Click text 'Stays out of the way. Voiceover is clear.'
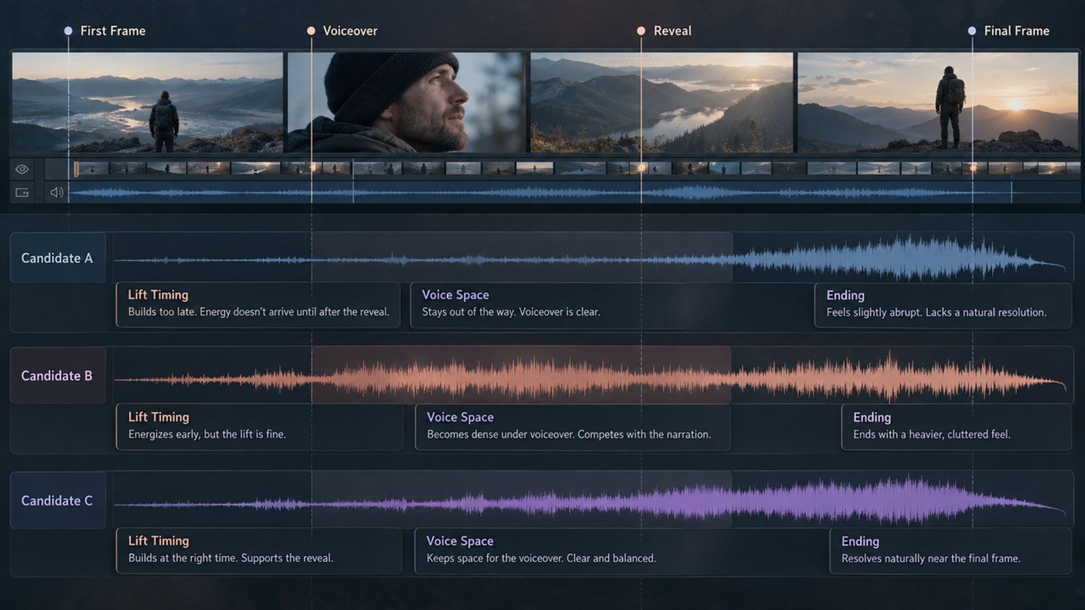 click(511, 312)
